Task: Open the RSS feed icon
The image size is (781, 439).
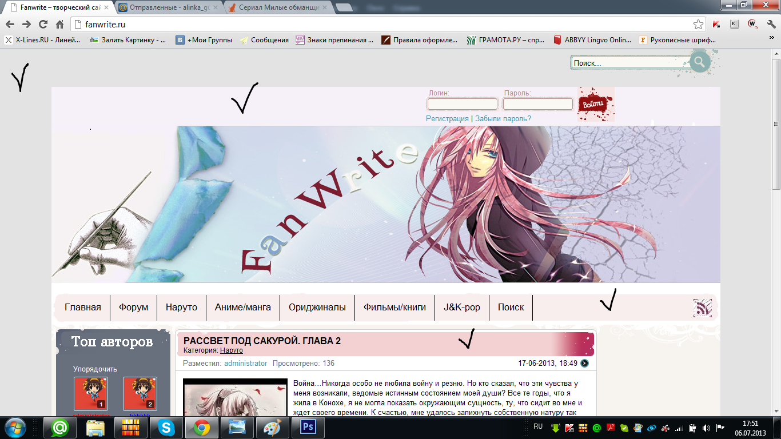Action: (x=703, y=308)
